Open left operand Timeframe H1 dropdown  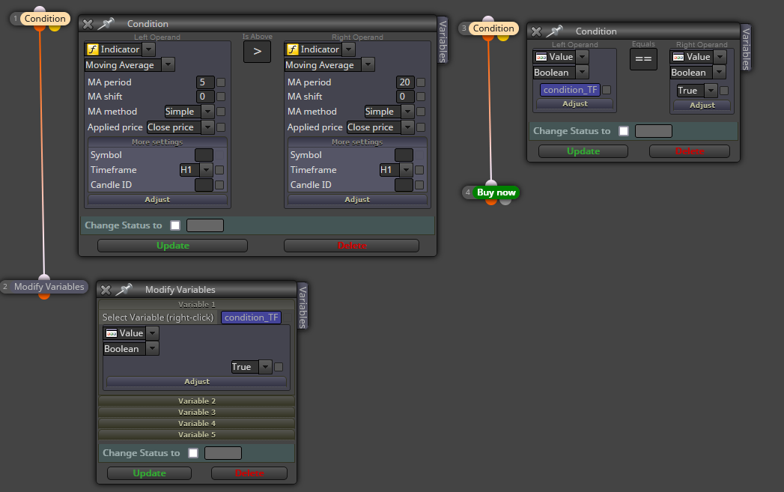[206, 170]
